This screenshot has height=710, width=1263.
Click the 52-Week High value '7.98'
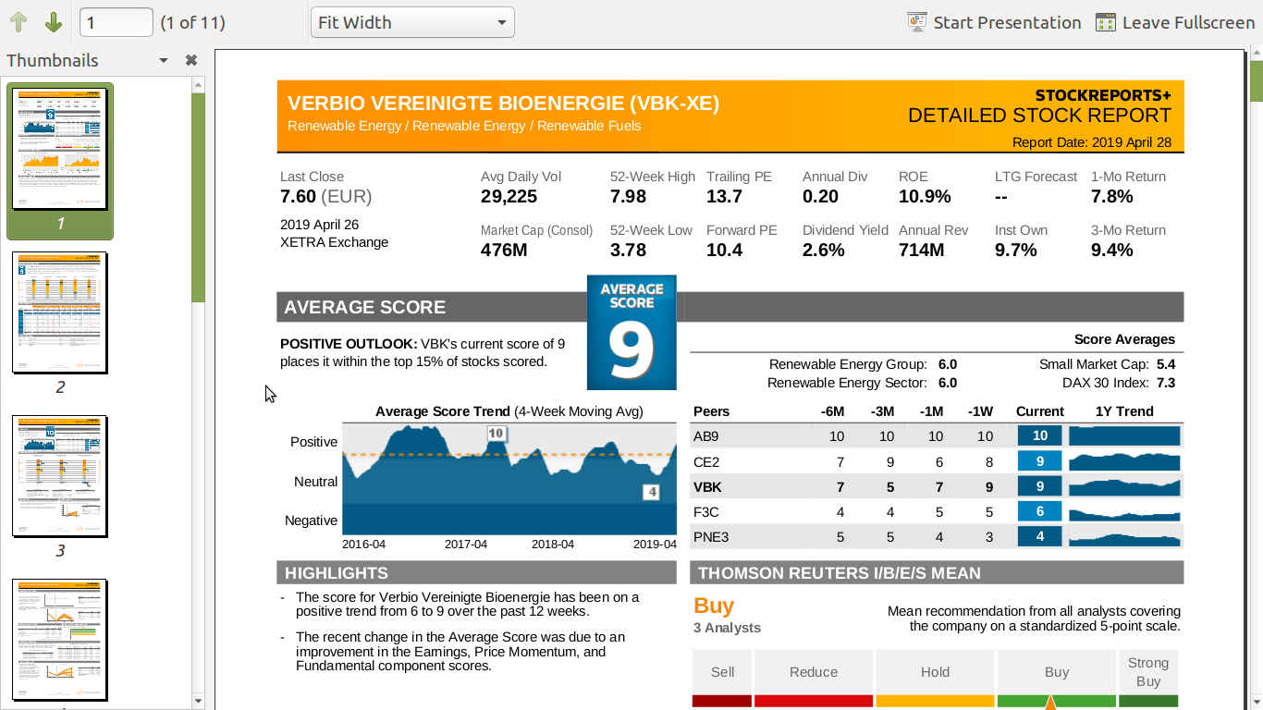628,196
